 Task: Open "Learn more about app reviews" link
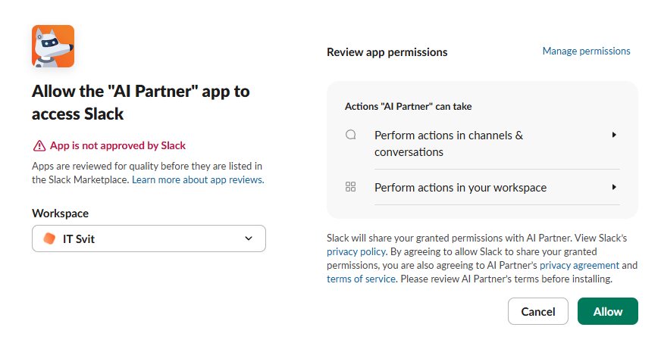197,180
